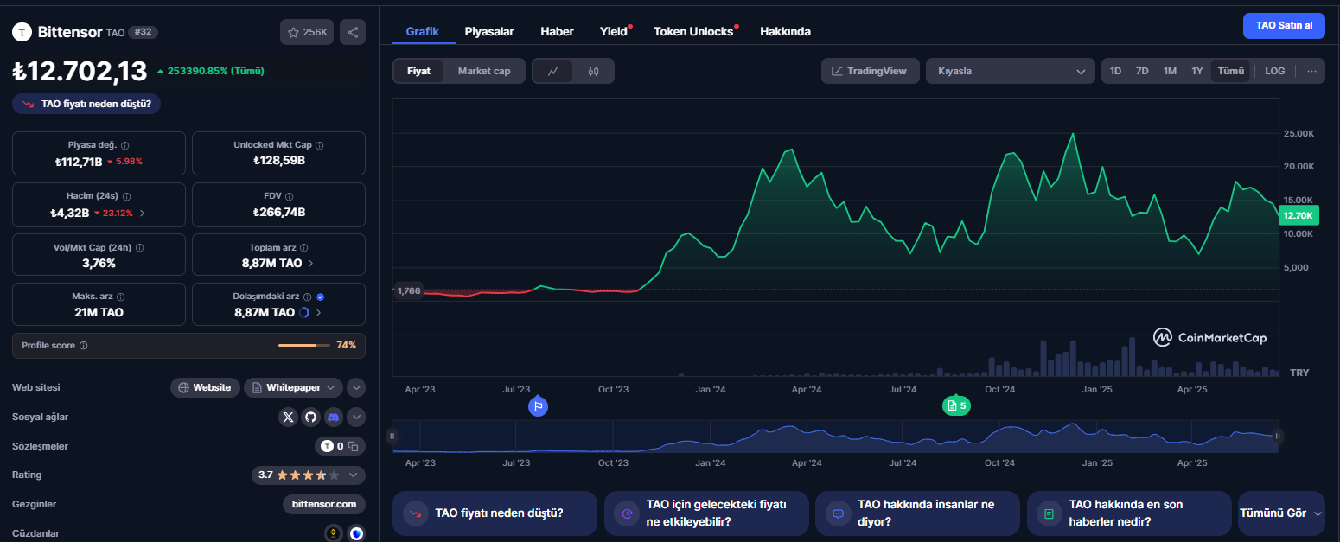Open the X (Twitter) social link
The image size is (1340, 542).
coord(289,417)
